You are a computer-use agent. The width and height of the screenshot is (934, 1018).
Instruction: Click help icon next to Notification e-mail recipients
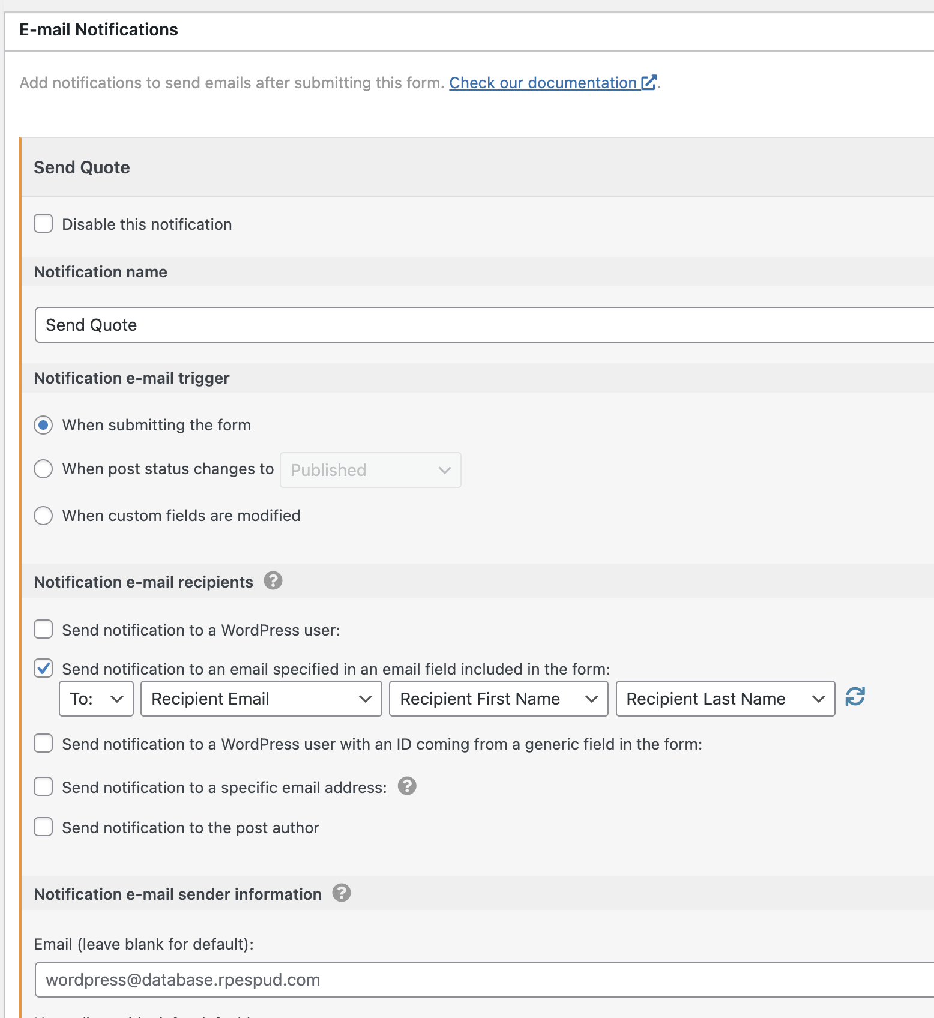click(273, 581)
